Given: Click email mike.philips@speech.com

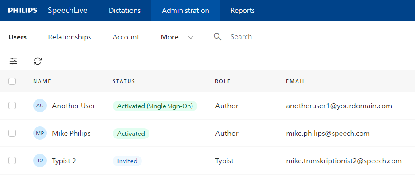Looking at the screenshot, I should [x=328, y=133].
